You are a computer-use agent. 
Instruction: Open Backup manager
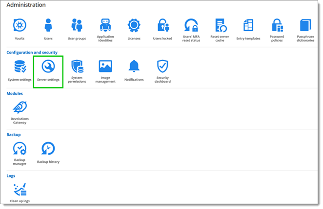(20, 149)
